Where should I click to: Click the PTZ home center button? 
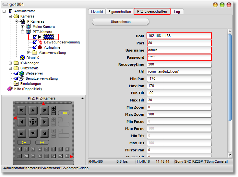33,122
